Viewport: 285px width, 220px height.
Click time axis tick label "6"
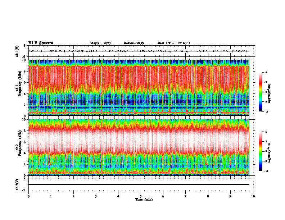[x=163, y=196]
